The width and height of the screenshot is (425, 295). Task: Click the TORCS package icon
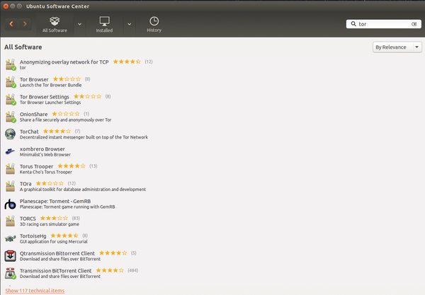click(11, 221)
